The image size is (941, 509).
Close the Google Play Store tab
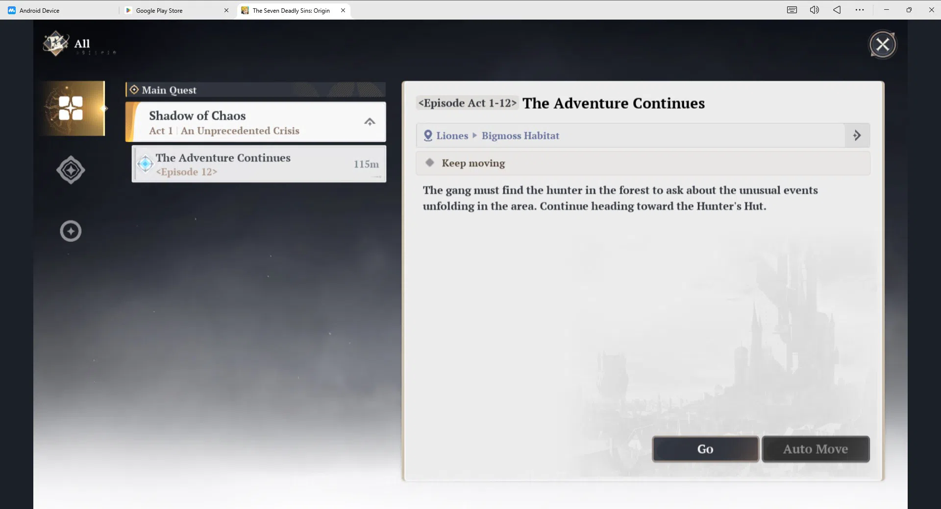(x=226, y=10)
